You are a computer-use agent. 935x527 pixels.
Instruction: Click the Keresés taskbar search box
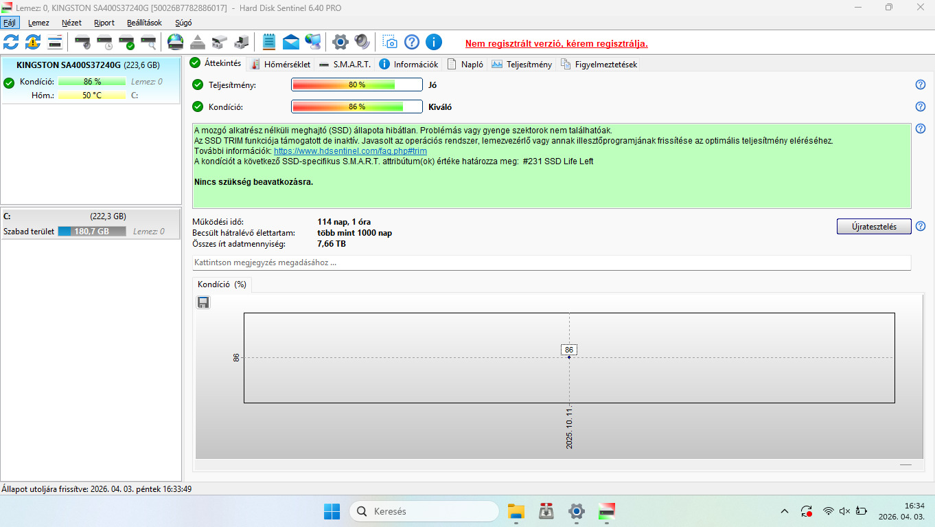(x=424, y=511)
